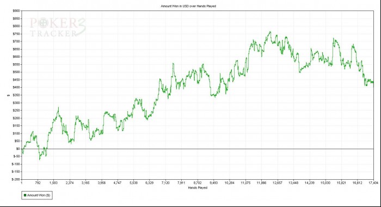
Task: Select the $350 y-axis label
Action: pyautogui.click(x=16, y=95)
